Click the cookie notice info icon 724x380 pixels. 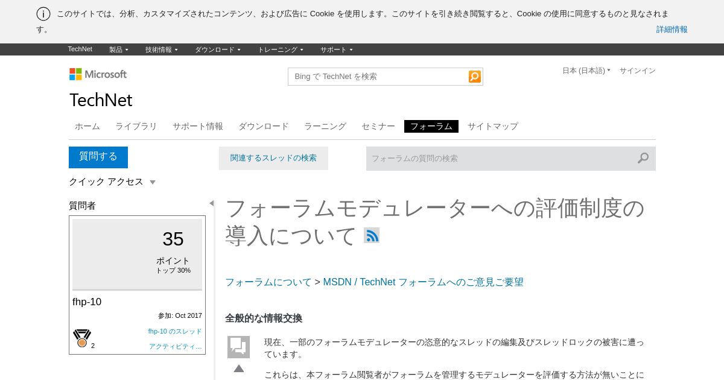click(x=43, y=14)
